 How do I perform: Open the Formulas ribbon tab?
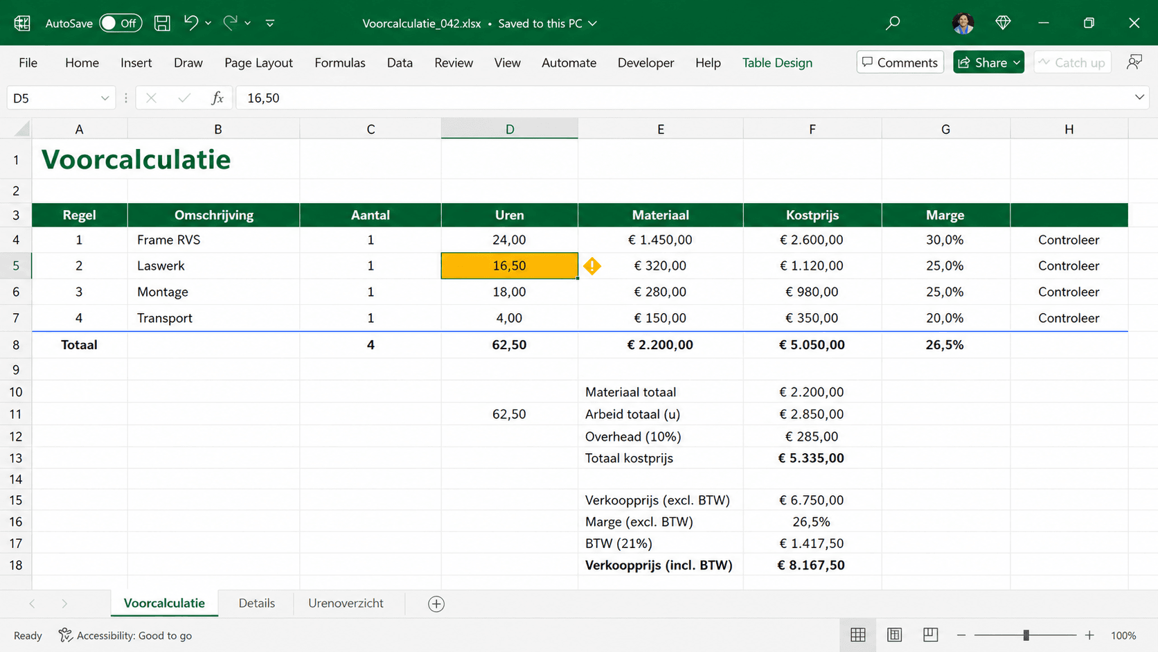[340, 62]
